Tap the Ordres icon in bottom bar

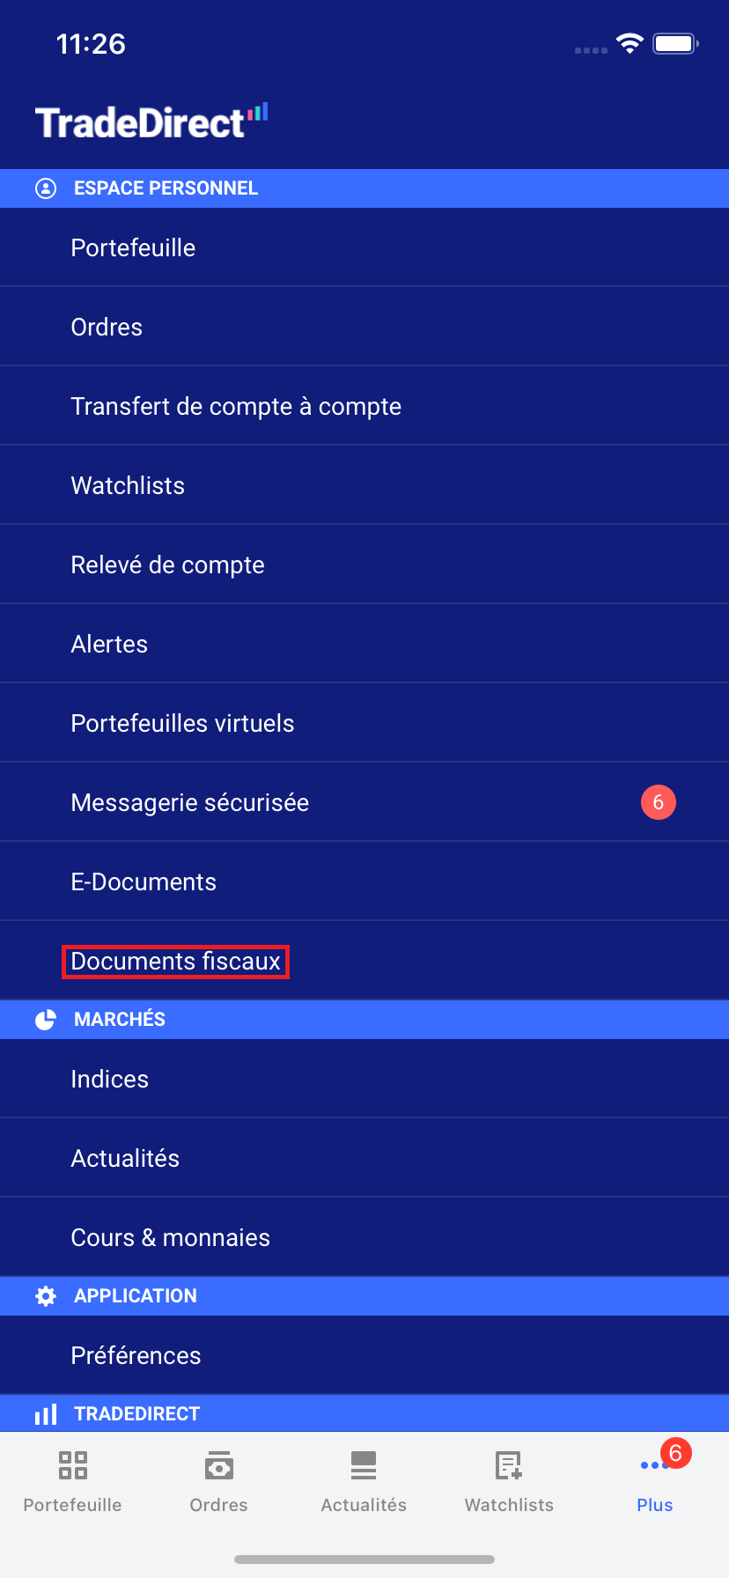point(218,1465)
